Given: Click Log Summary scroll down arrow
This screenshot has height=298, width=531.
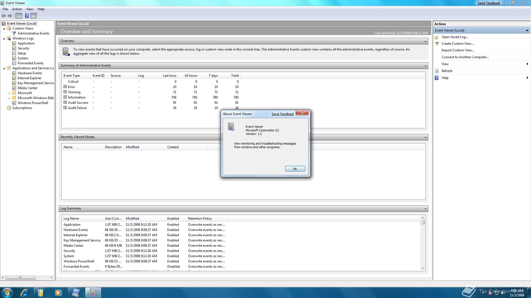Looking at the screenshot, I should 423,268.
